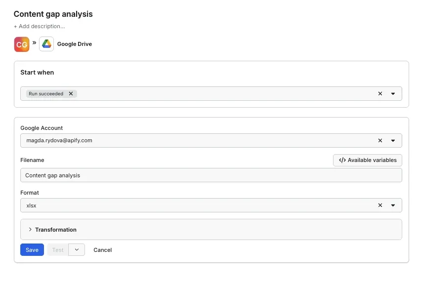Click the Google Account label
Viewport: 421px width, 284px height.
pos(42,128)
